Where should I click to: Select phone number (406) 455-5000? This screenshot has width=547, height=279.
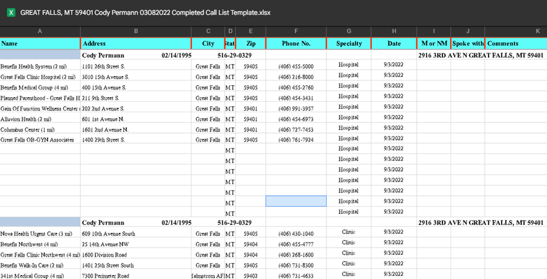(296, 66)
